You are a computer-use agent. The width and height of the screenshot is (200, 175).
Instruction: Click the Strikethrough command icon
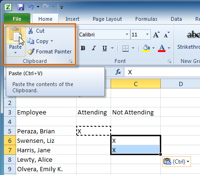pos(193,35)
